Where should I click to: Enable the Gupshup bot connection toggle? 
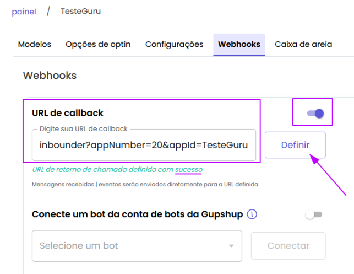pos(314,214)
